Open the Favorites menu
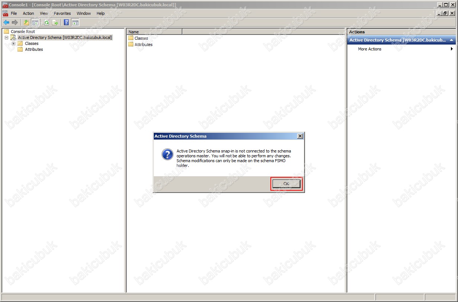This screenshot has width=458, height=302. (62, 13)
